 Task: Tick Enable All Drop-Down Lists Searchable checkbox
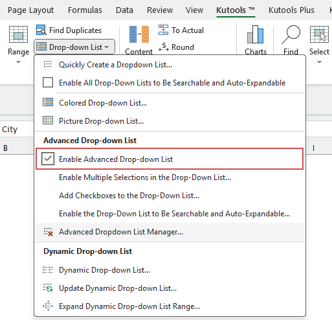tap(48, 82)
